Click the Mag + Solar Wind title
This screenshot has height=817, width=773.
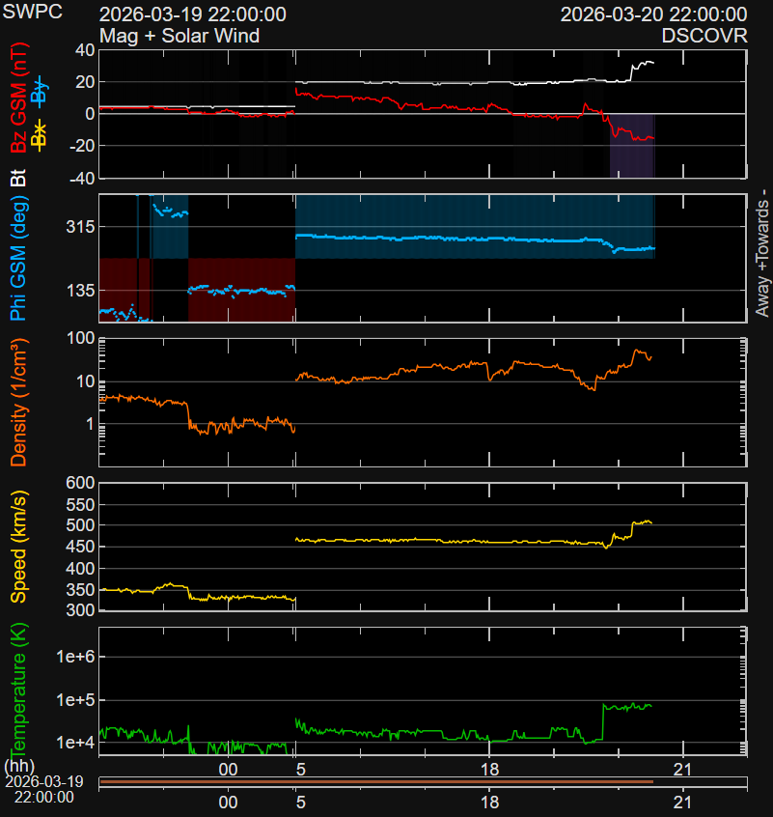click(x=179, y=36)
